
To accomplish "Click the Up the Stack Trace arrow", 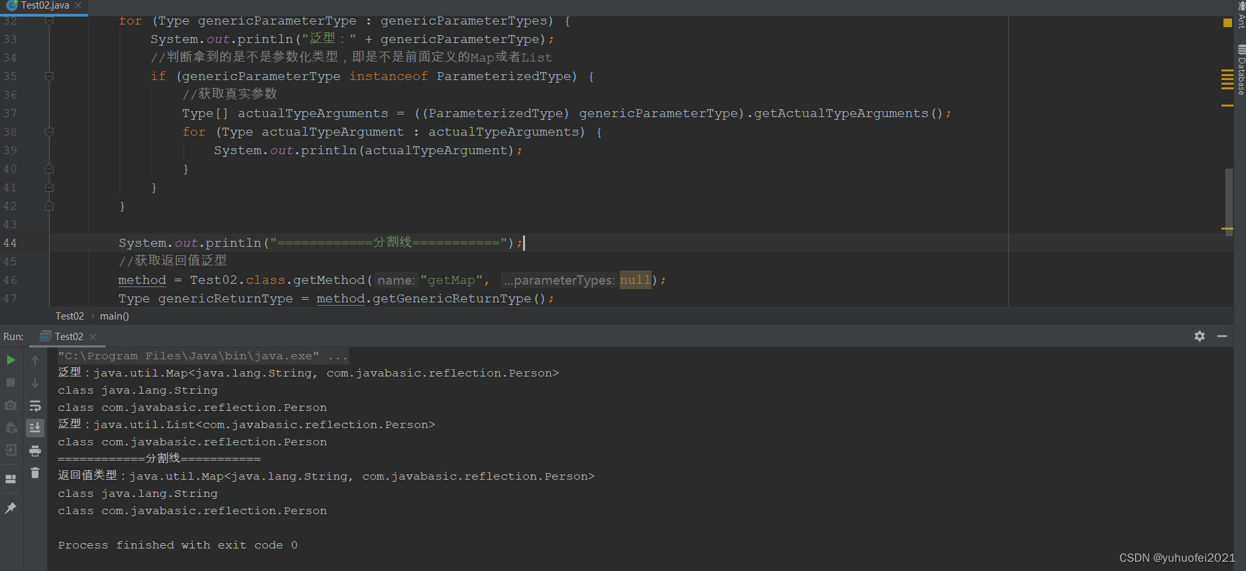I will click(x=35, y=360).
